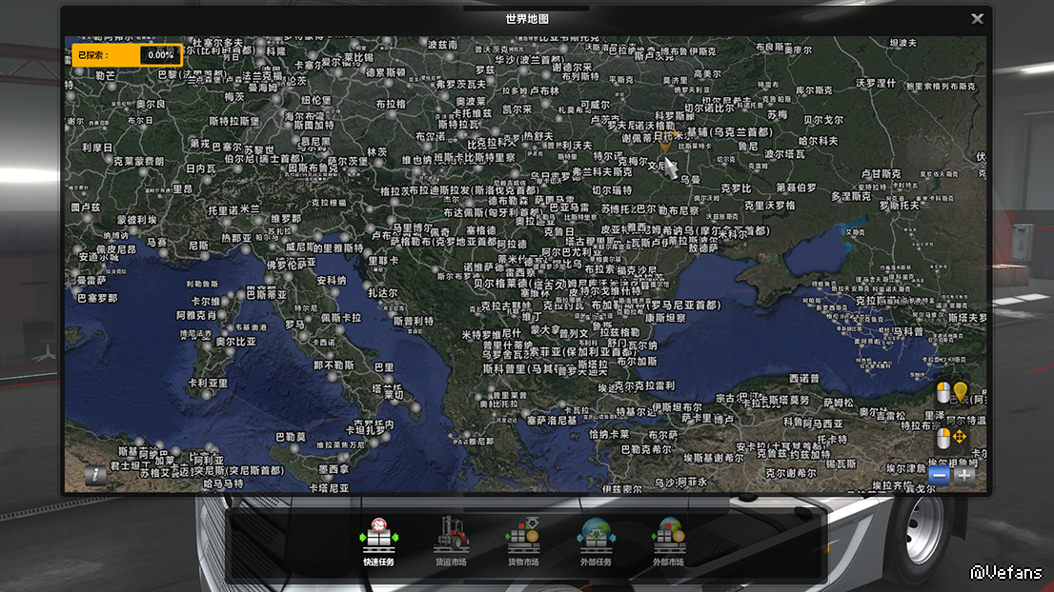Click the map pan arrows hint icon
1054x592 pixels.
tap(959, 437)
